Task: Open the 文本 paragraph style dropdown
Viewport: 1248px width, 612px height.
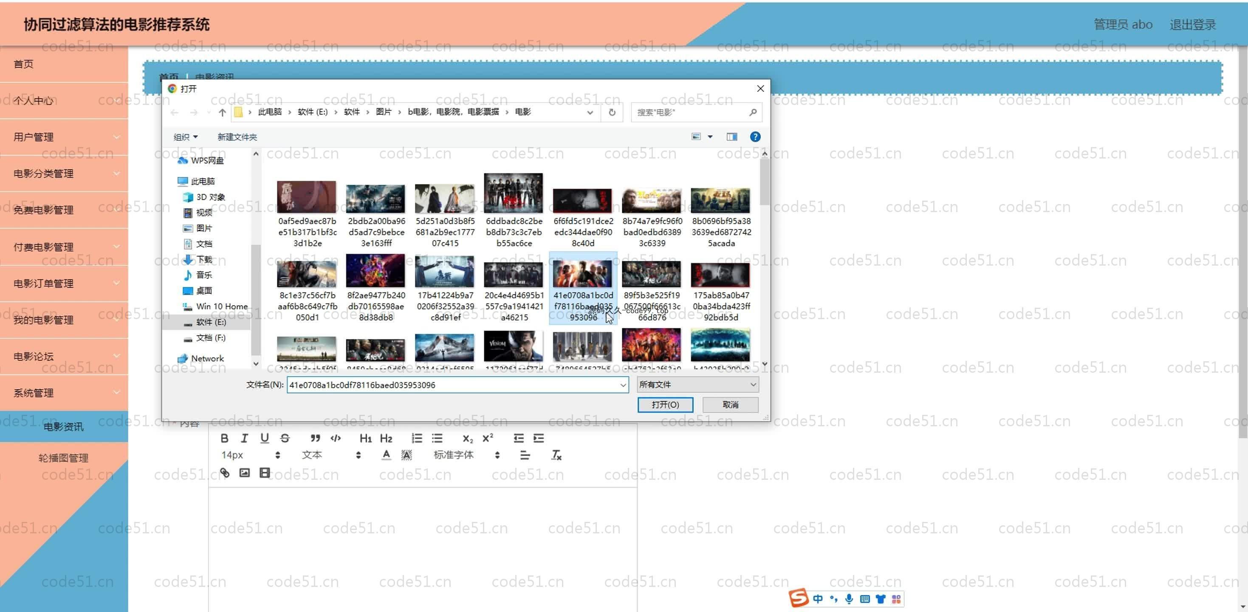Action: point(331,455)
